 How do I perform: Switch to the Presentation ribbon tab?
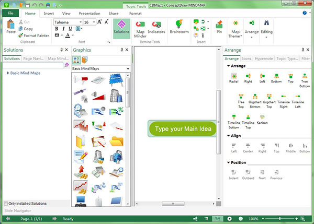(89, 14)
